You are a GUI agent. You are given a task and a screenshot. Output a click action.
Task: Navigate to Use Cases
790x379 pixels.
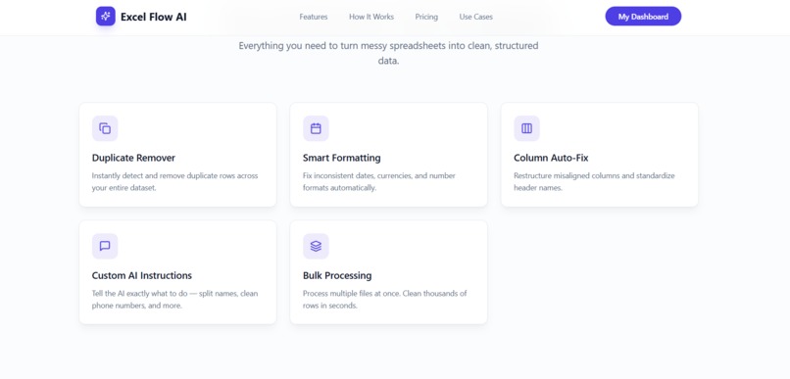[x=476, y=17]
